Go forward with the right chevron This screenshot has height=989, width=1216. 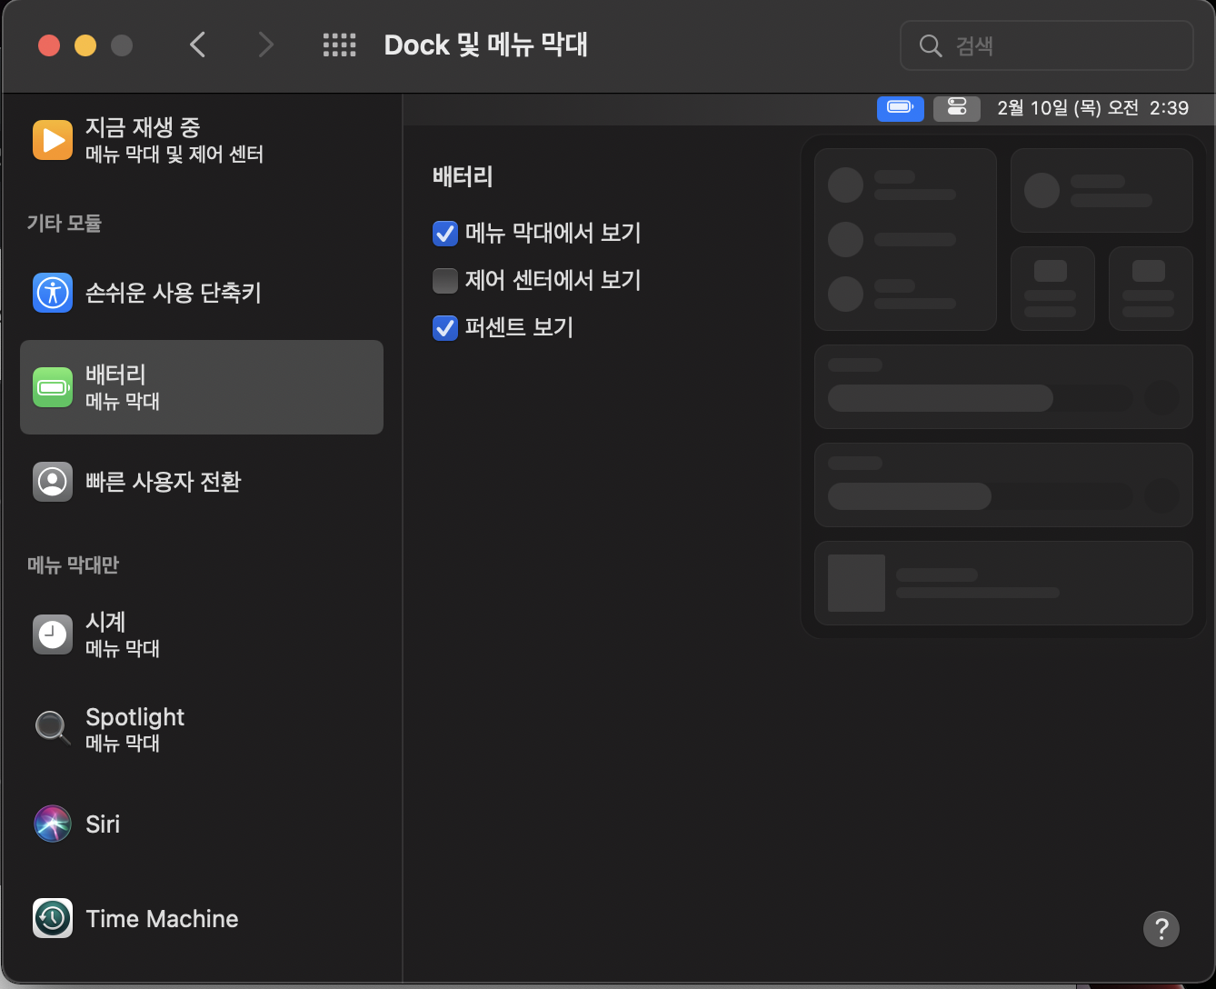tap(265, 45)
